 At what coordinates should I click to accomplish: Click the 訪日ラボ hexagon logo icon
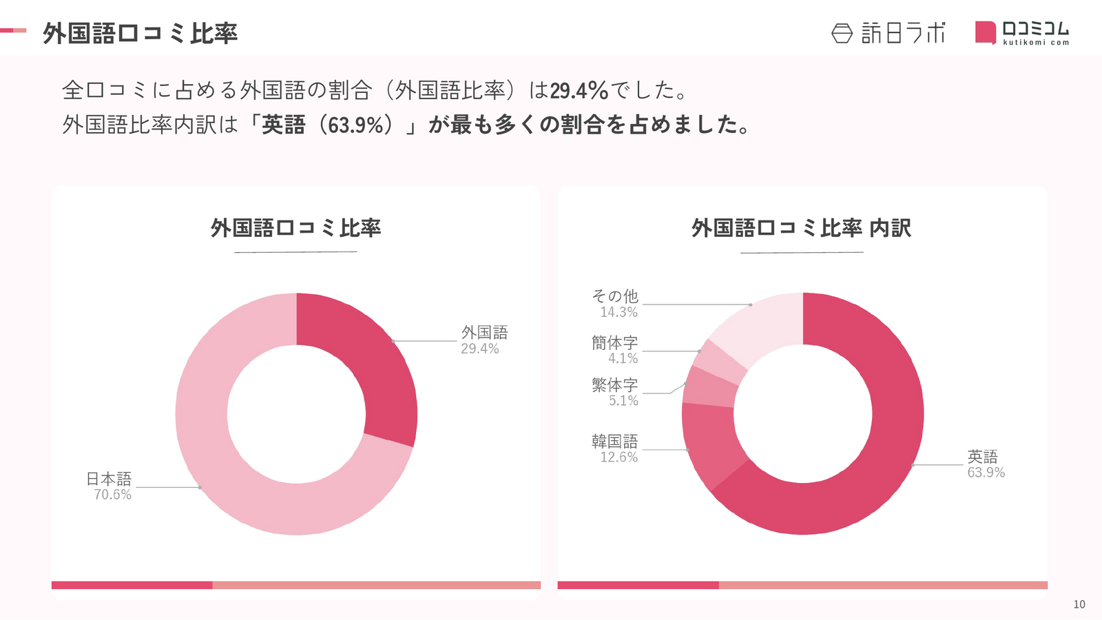click(x=842, y=33)
